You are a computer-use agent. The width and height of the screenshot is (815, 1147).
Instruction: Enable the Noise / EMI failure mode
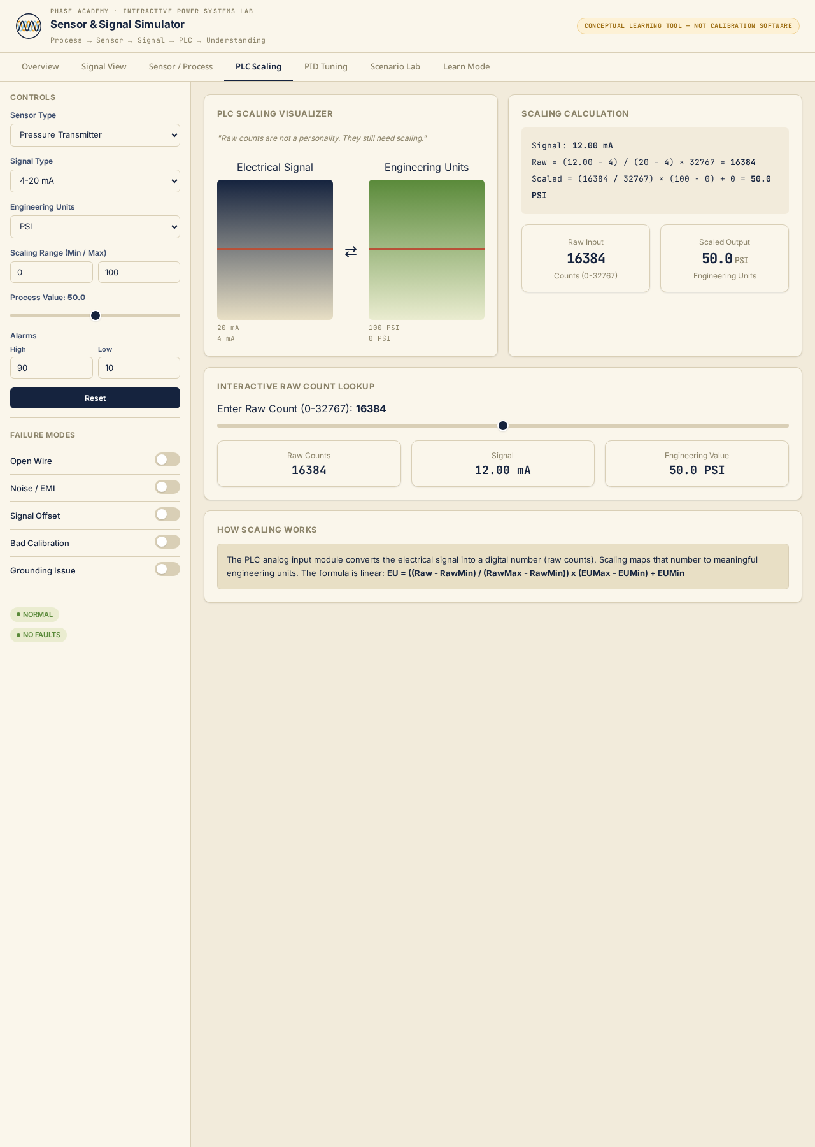tap(167, 487)
